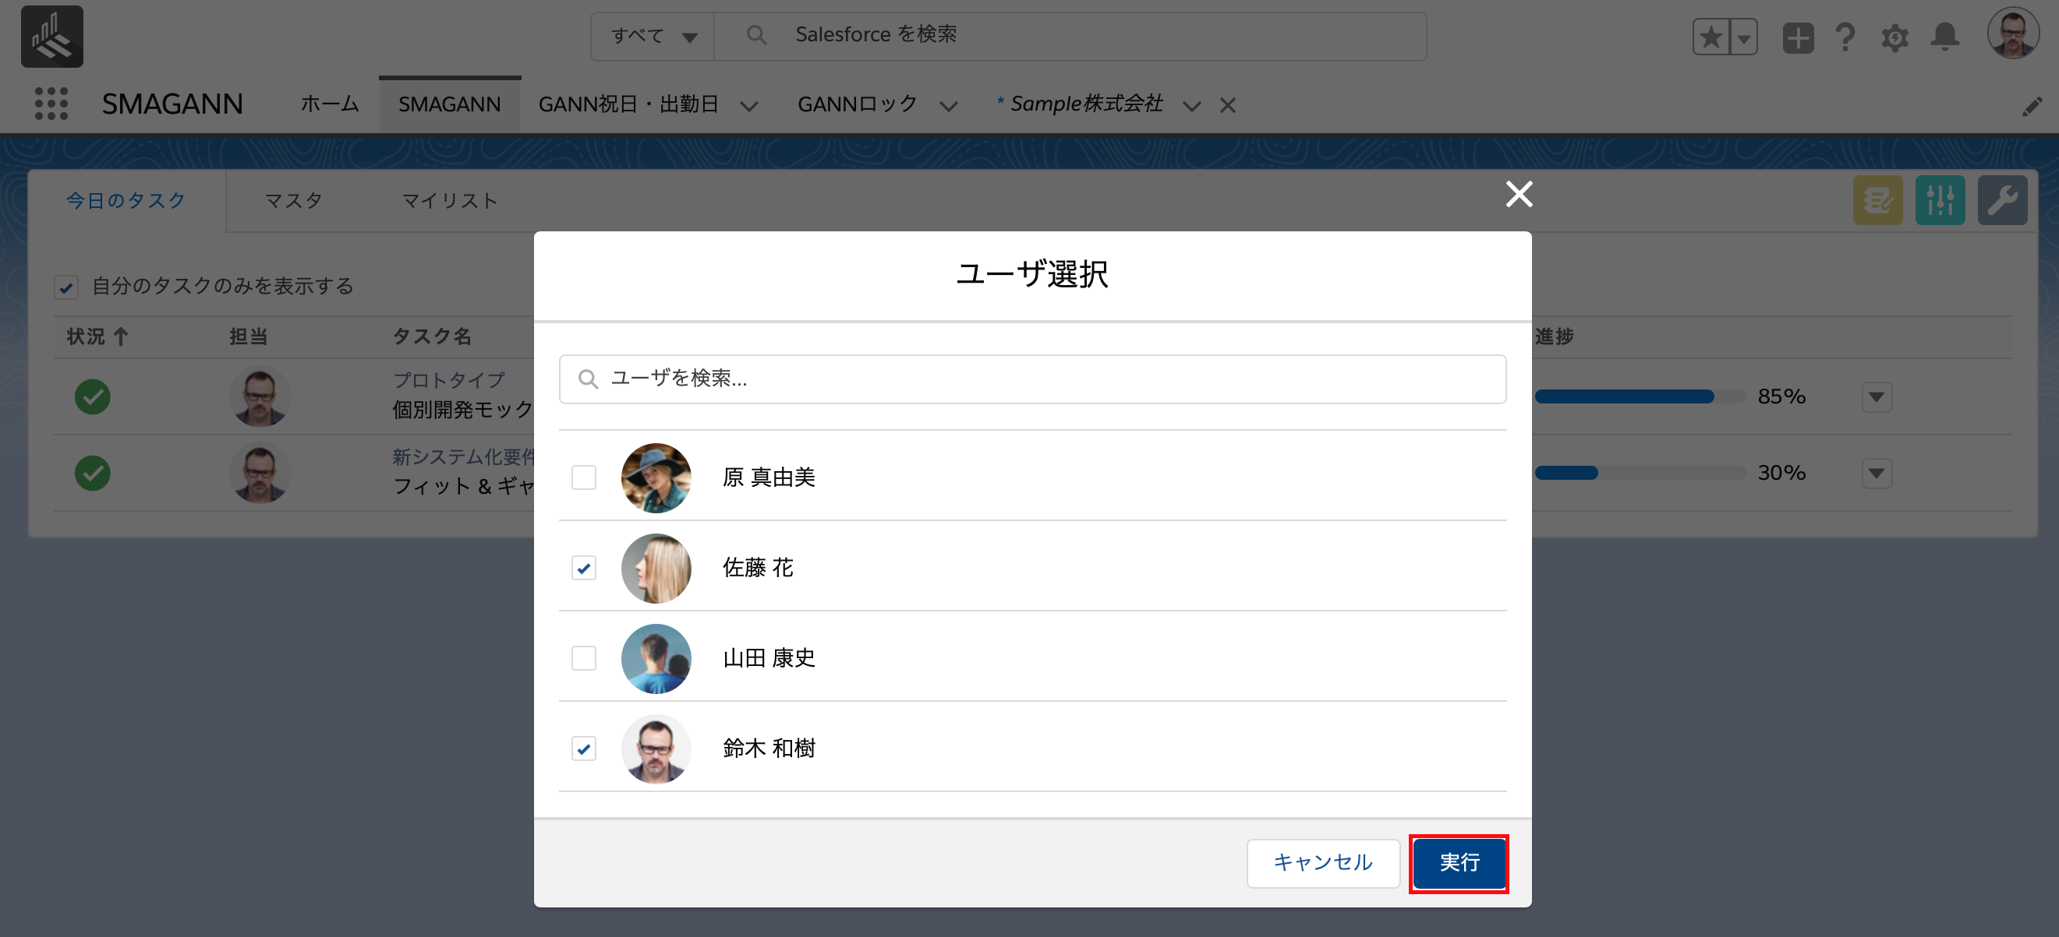Open the favorites list dropdown arrow
The height and width of the screenshot is (937, 2059).
tap(1743, 37)
